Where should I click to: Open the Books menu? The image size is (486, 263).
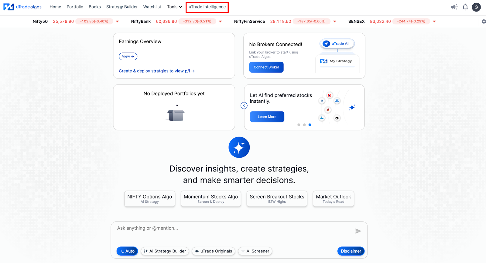[94, 7]
